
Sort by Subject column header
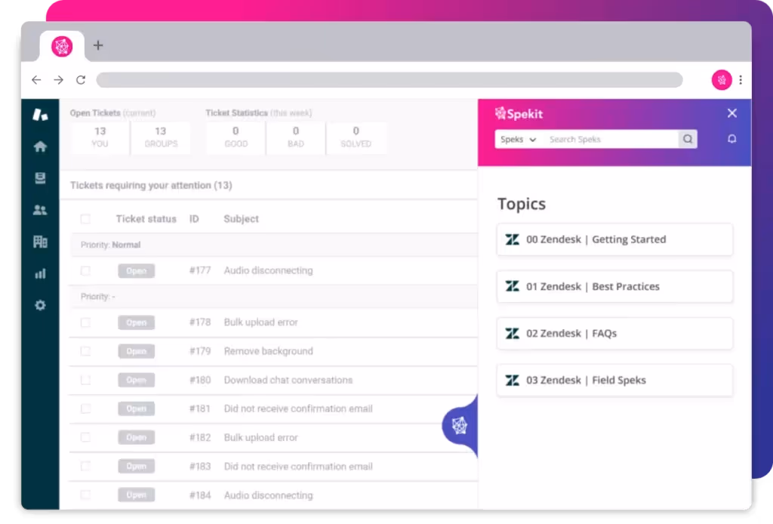tap(241, 219)
